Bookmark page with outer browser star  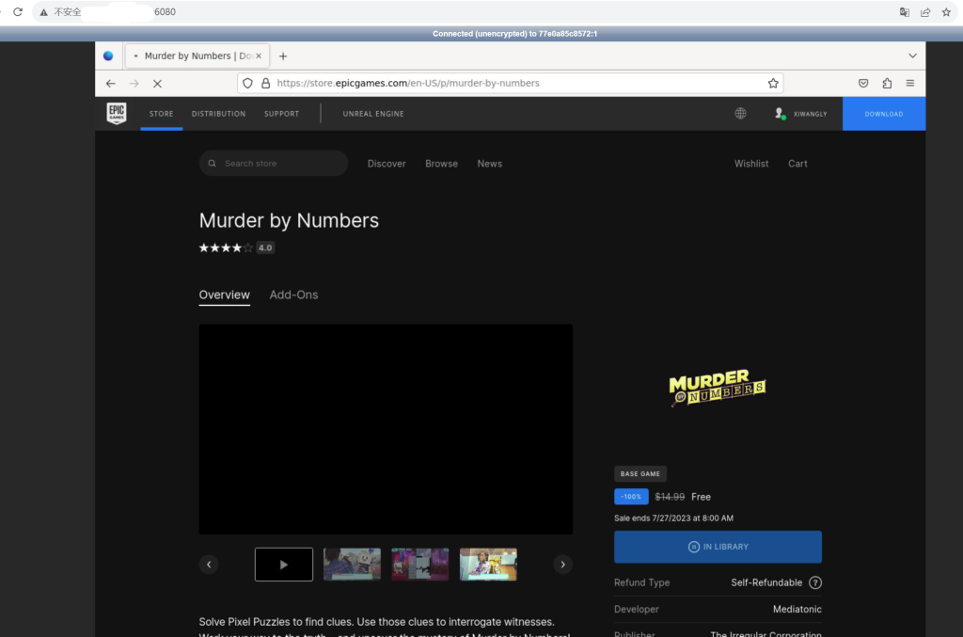click(x=946, y=11)
